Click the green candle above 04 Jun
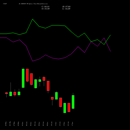Screen dimensions: 130x130 pos(36,84)
